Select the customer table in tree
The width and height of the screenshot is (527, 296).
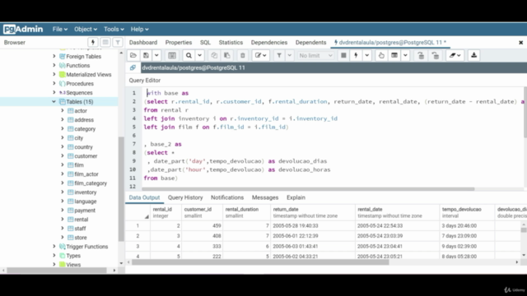[86, 156]
